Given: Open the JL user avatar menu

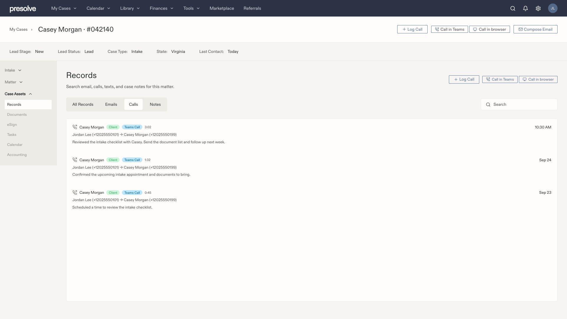Looking at the screenshot, I should pyautogui.click(x=553, y=8).
